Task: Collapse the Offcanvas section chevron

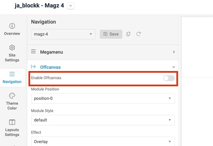Action: [174, 67]
